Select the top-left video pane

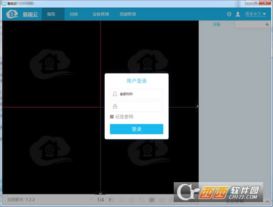coord(52,64)
